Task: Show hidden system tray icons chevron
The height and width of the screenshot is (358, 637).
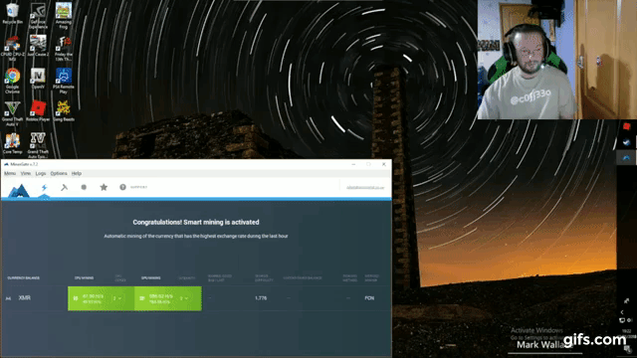Action: point(622,312)
